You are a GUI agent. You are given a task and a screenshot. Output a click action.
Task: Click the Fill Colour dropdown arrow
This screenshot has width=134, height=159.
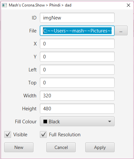tap(110, 121)
